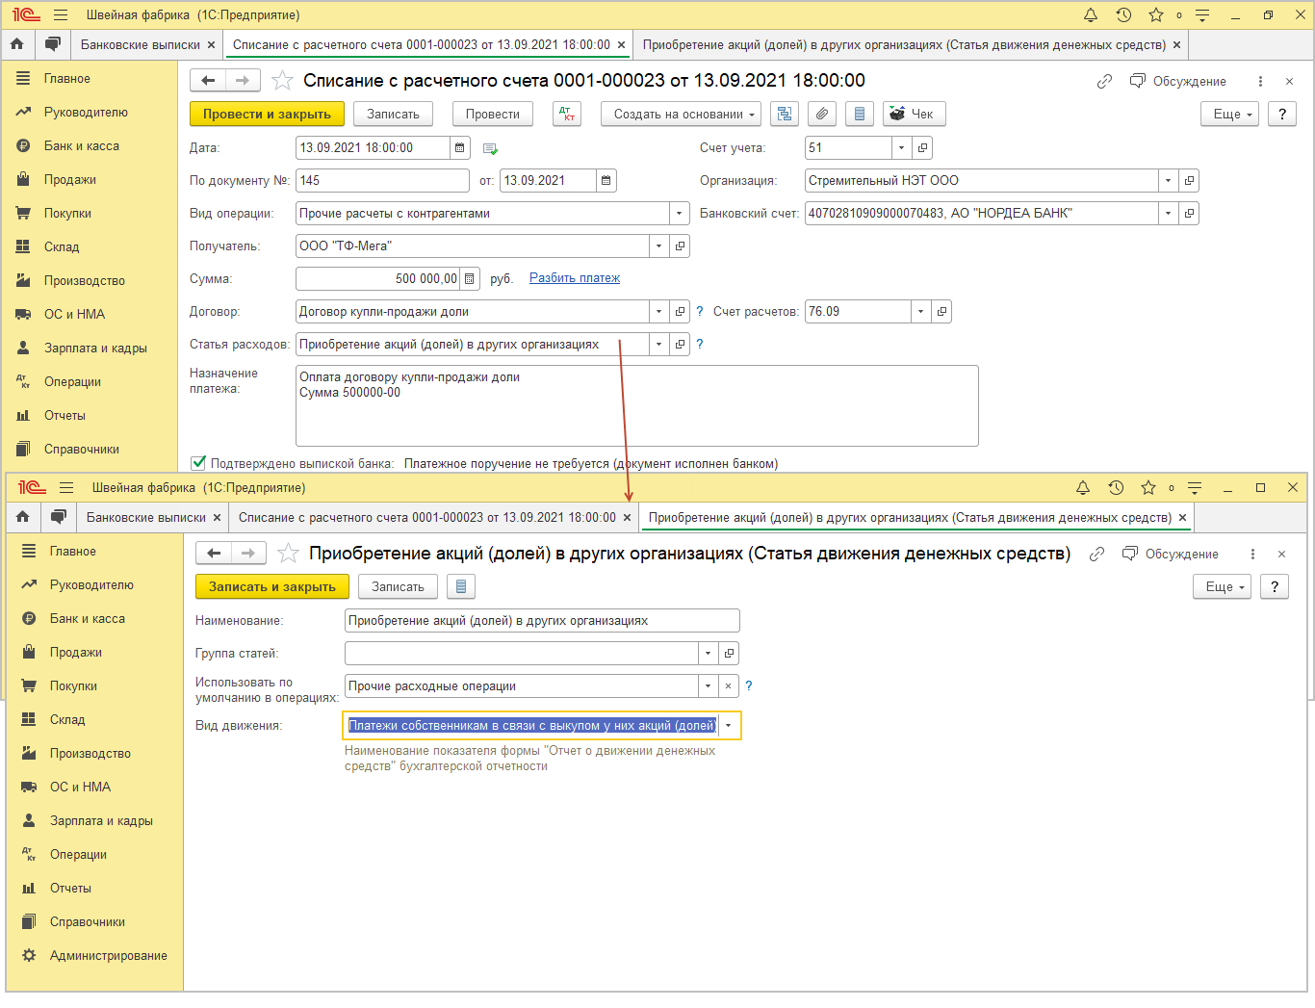Viewport: 1315px width, 1008px height.
Task: Open the Договор купли-продажи доли record
Action: (x=680, y=312)
